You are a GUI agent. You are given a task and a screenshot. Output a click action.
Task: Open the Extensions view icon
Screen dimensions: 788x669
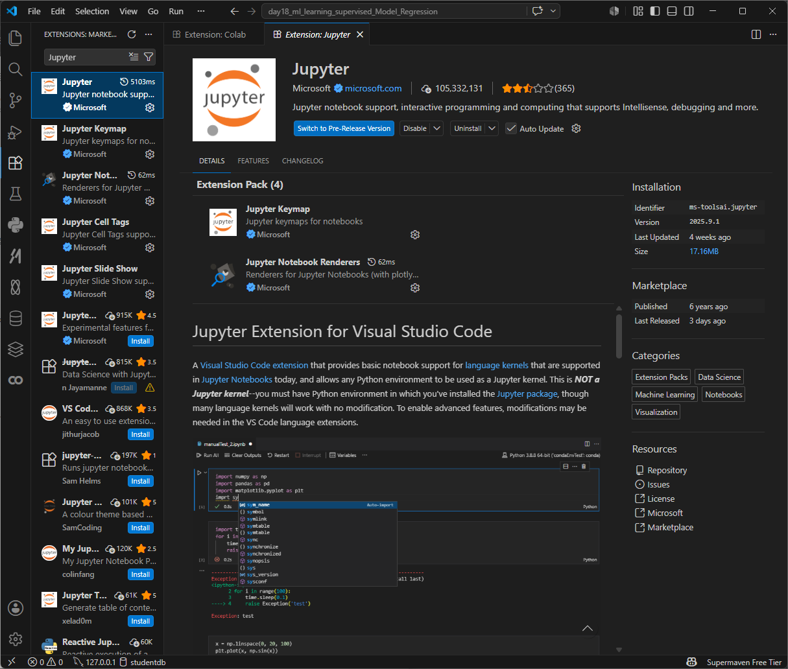click(x=16, y=163)
